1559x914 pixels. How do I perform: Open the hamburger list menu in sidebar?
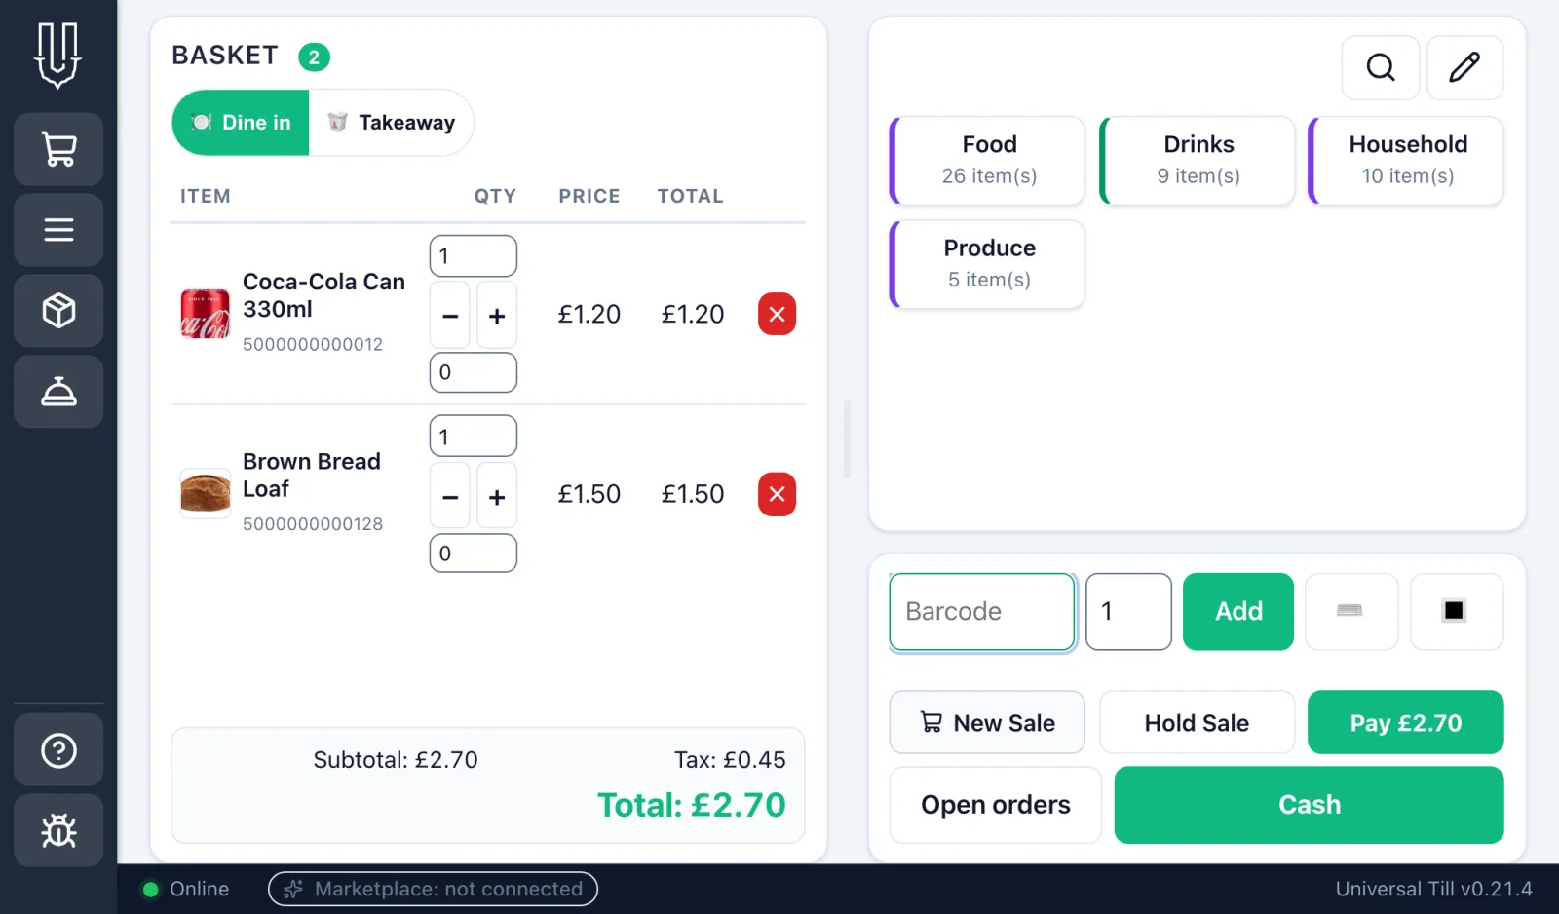[x=58, y=230]
